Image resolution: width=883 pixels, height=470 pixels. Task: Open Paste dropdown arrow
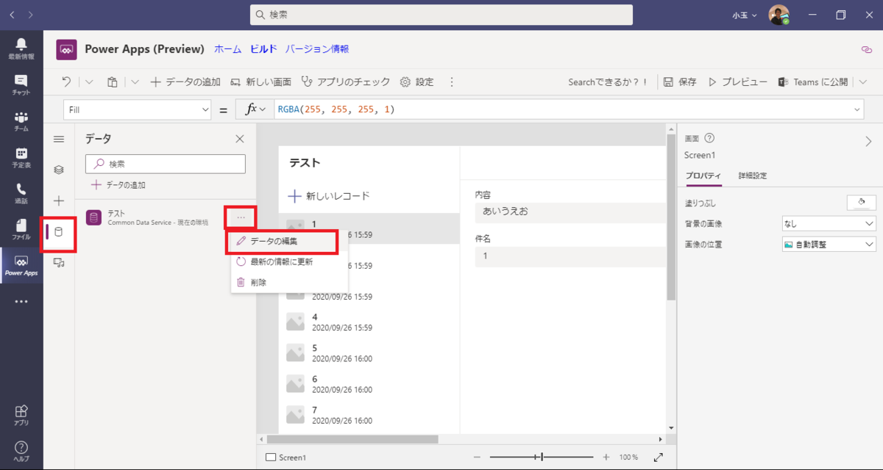coord(135,82)
